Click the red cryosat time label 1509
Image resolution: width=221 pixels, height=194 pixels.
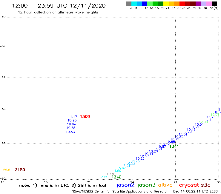tap(85, 117)
